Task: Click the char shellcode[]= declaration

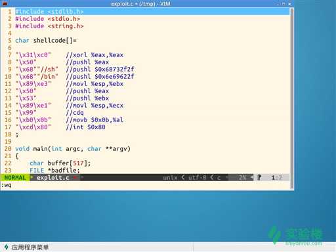Action: (46, 41)
